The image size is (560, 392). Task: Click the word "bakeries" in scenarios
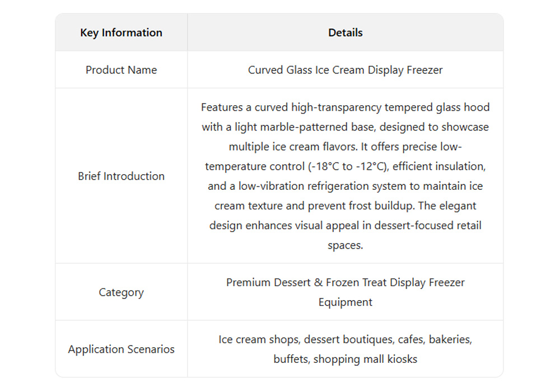click(x=450, y=340)
